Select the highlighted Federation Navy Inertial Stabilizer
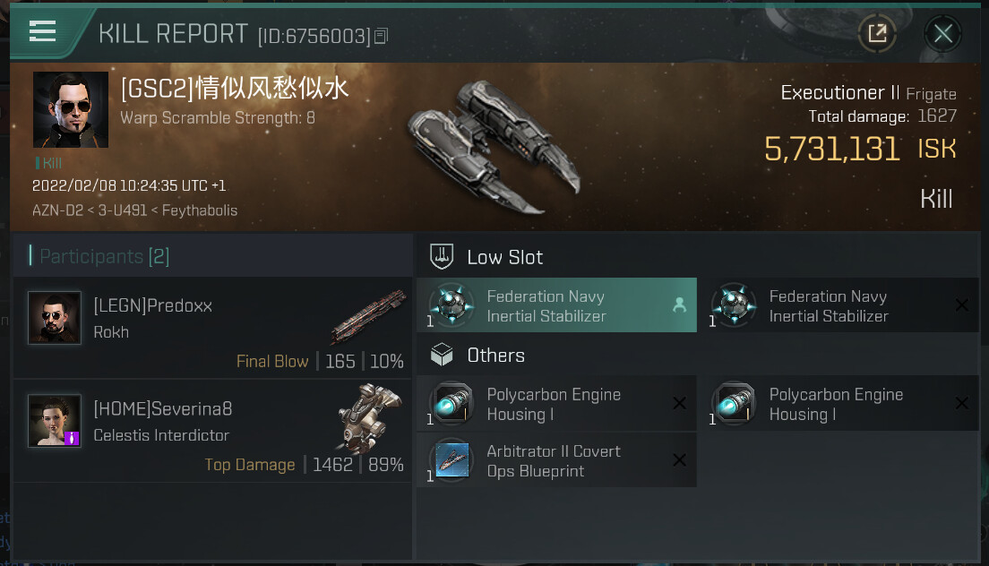Image resolution: width=989 pixels, height=566 pixels. 556,306
